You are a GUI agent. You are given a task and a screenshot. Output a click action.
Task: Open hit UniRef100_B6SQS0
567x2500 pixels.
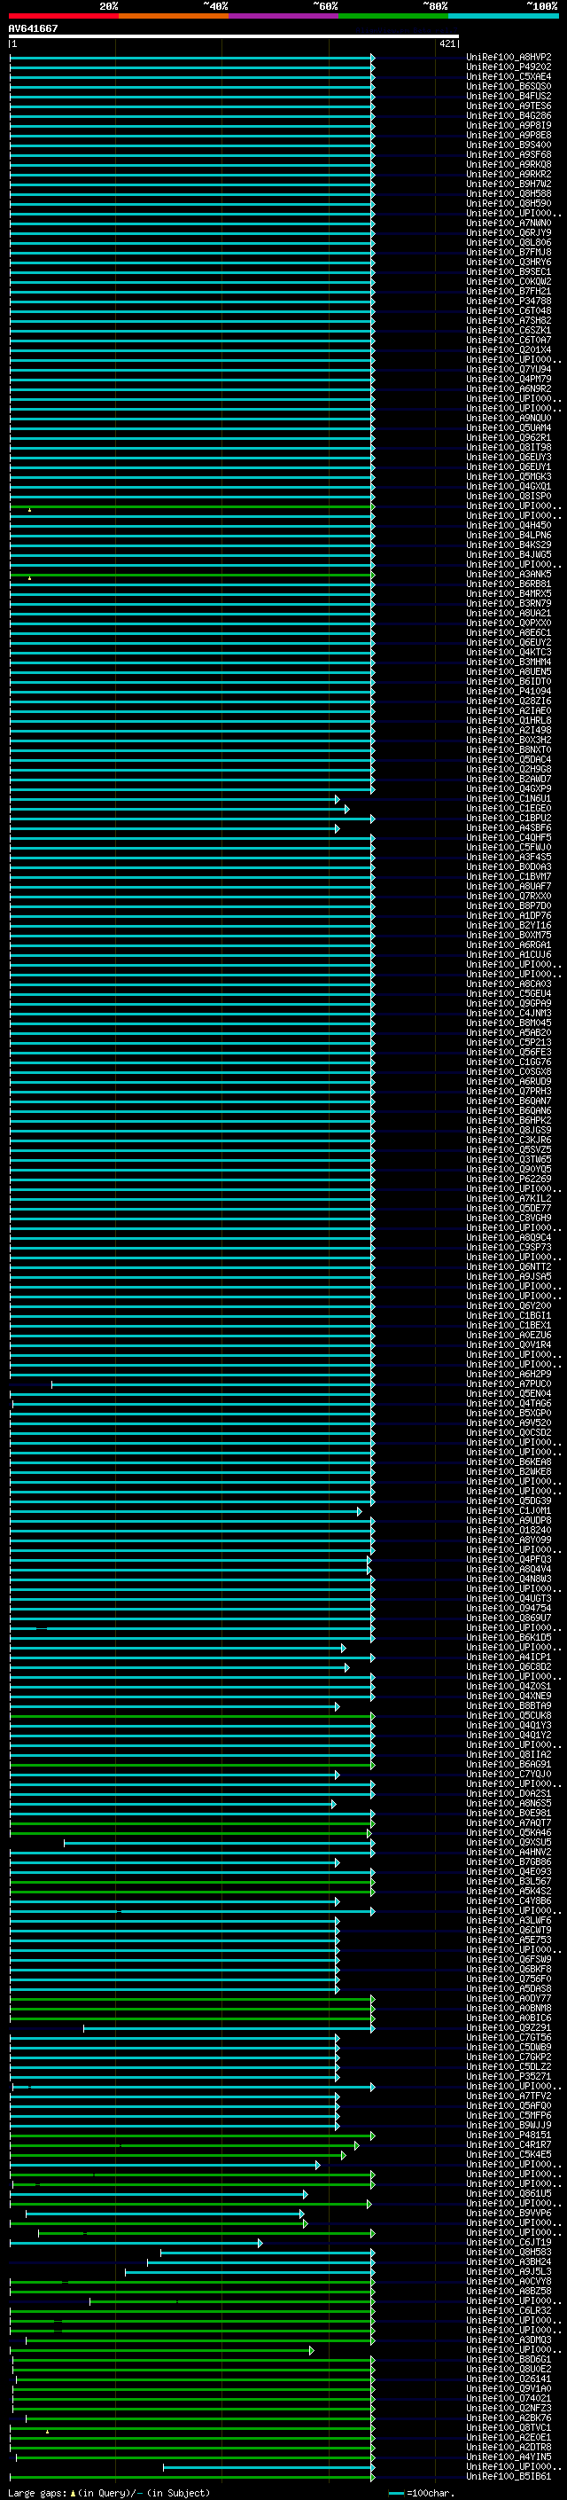pyautogui.click(x=509, y=86)
